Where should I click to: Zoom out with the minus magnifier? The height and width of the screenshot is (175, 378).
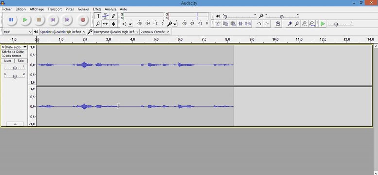297,24
